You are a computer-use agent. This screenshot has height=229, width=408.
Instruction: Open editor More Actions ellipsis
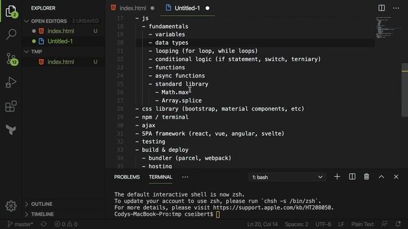396,8
